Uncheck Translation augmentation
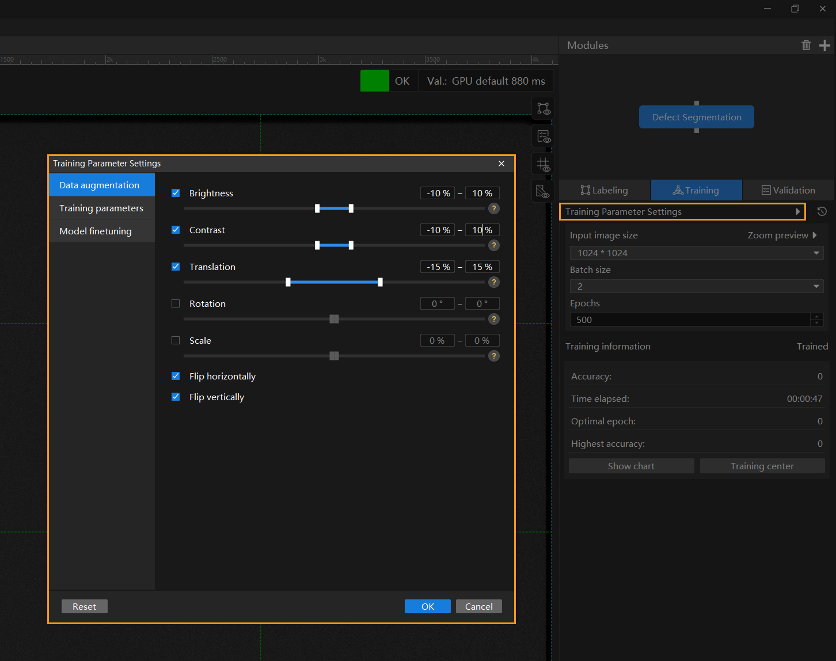 [176, 267]
